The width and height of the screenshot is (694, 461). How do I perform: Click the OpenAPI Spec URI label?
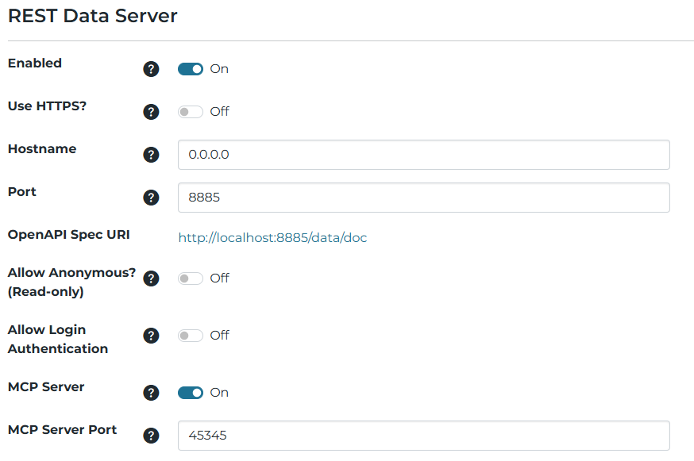point(69,235)
